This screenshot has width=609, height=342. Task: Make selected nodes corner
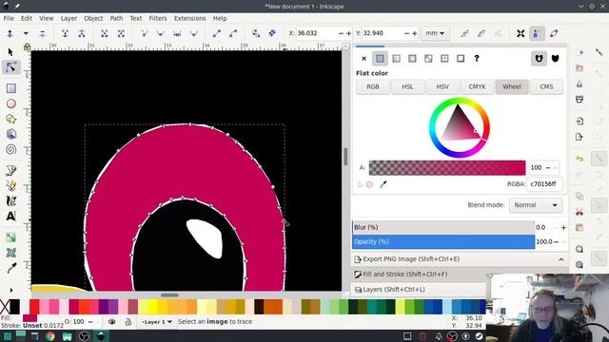(x=144, y=34)
